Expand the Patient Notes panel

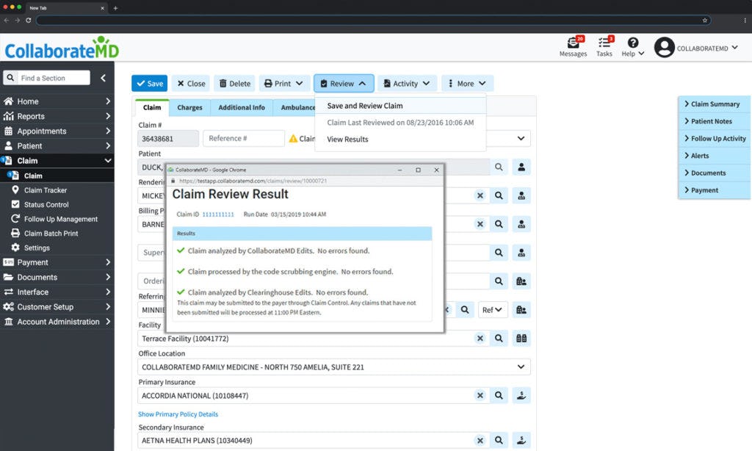click(x=714, y=121)
